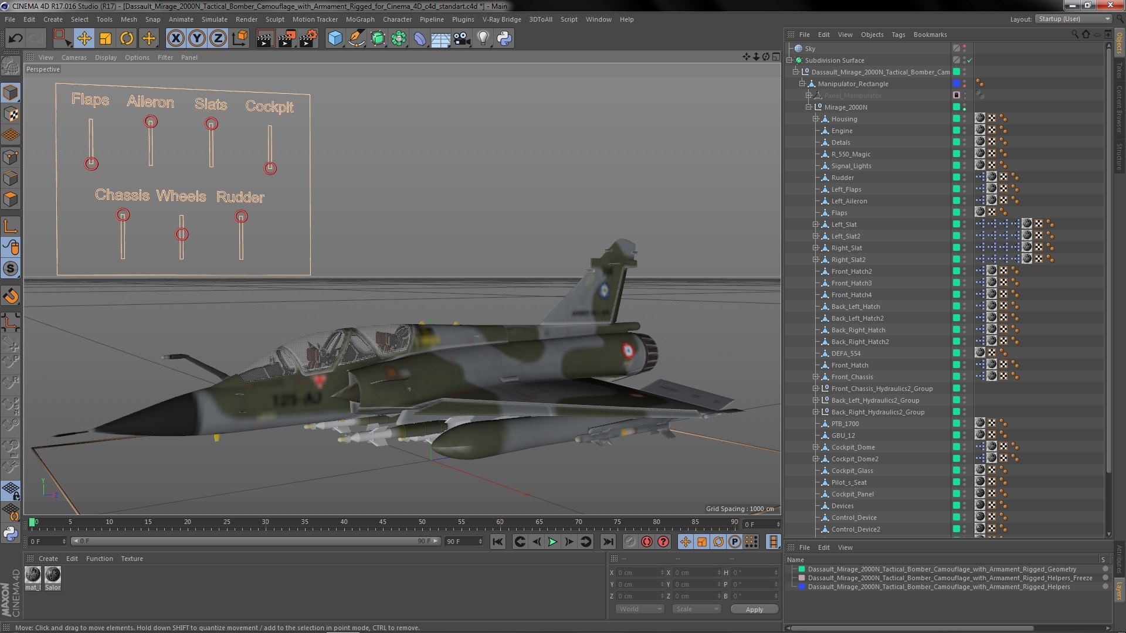Select the Move tool in top toolbar

84,39
